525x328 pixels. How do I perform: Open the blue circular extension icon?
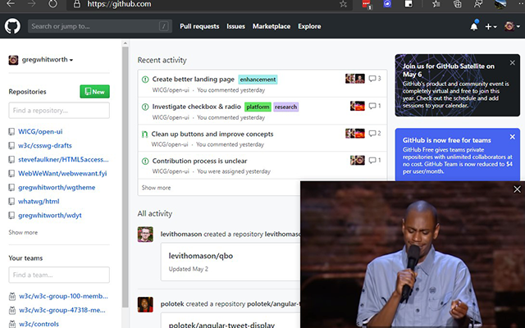[x=387, y=4]
